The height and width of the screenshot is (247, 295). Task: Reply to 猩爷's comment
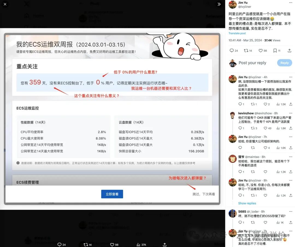(241, 172)
